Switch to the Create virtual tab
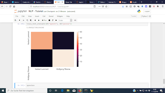Viewport: 165px width, 93px height. [27, 2]
